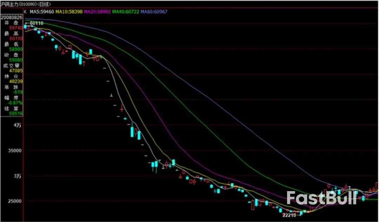Image resolution: width=379 pixels, height=222 pixels.
Task: Click the 持仓 value 48239
Action: pyautogui.click(x=16, y=81)
